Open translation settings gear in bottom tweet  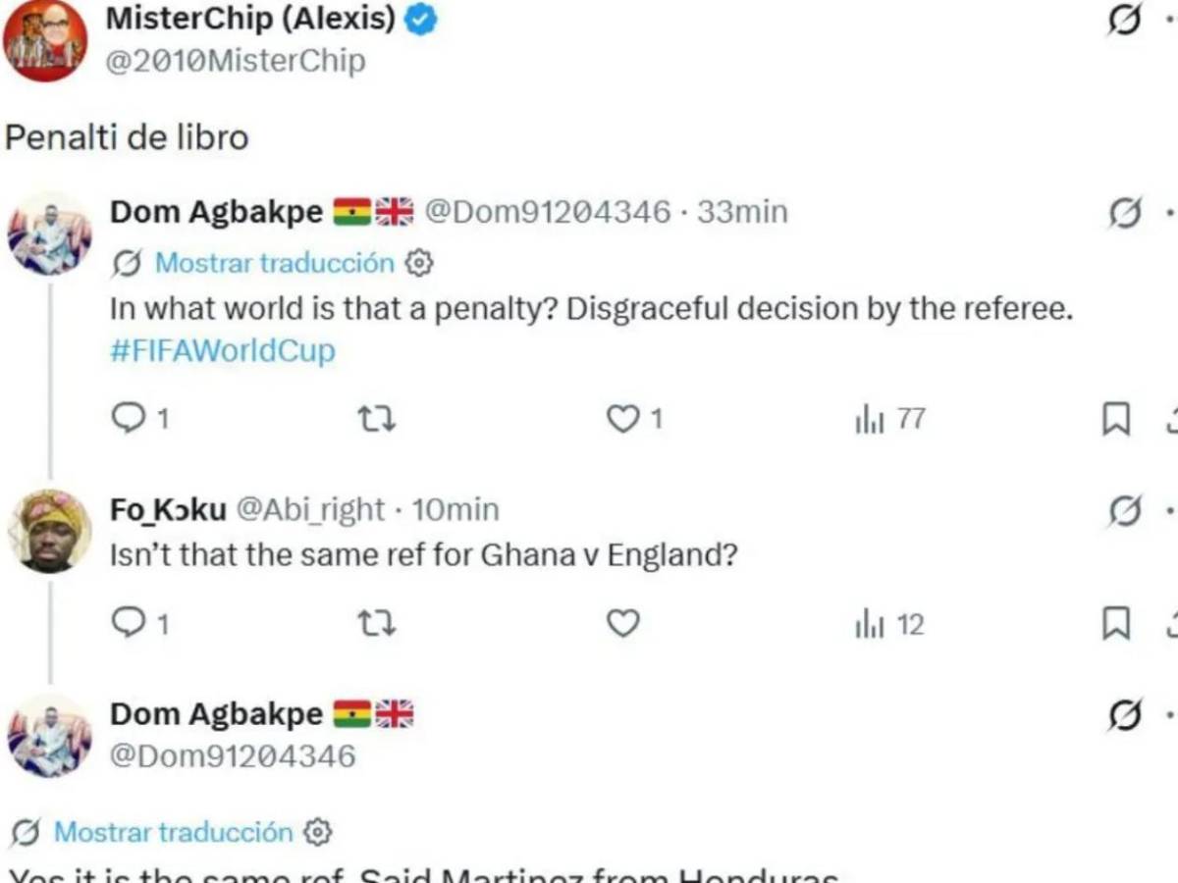tap(317, 833)
